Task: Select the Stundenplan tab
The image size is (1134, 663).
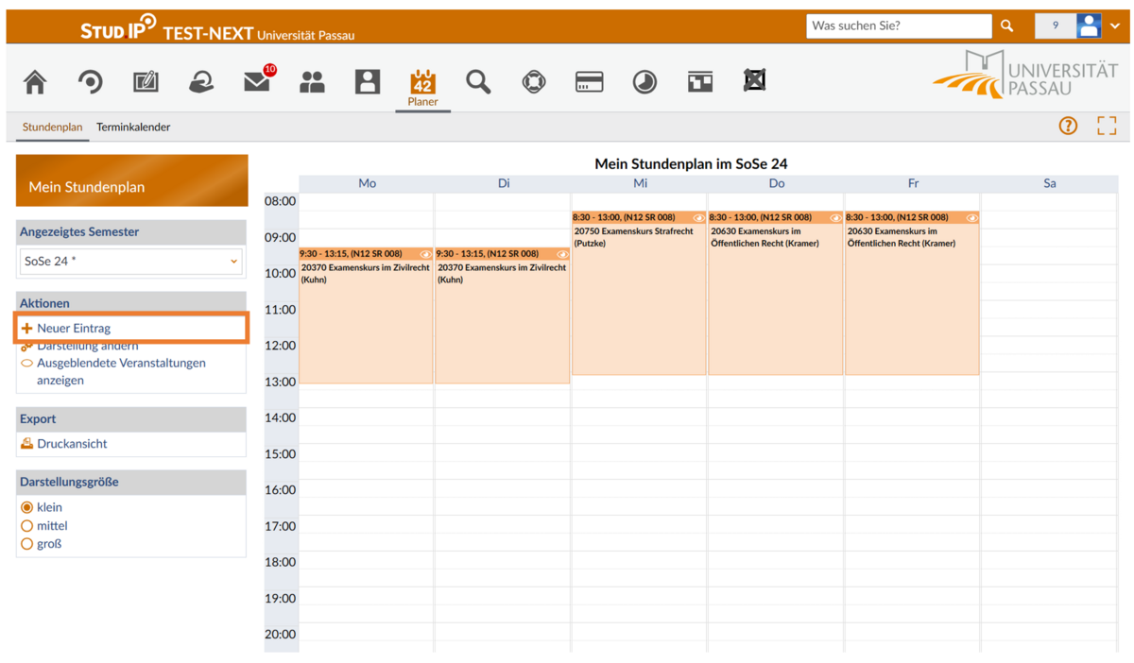Action: pos(53,127)
